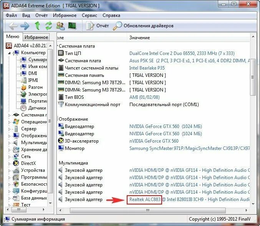Click the main panel scroll-down arrow
Image resolution: width=260 pixels, height=226 pixels.
pos(253,204)
